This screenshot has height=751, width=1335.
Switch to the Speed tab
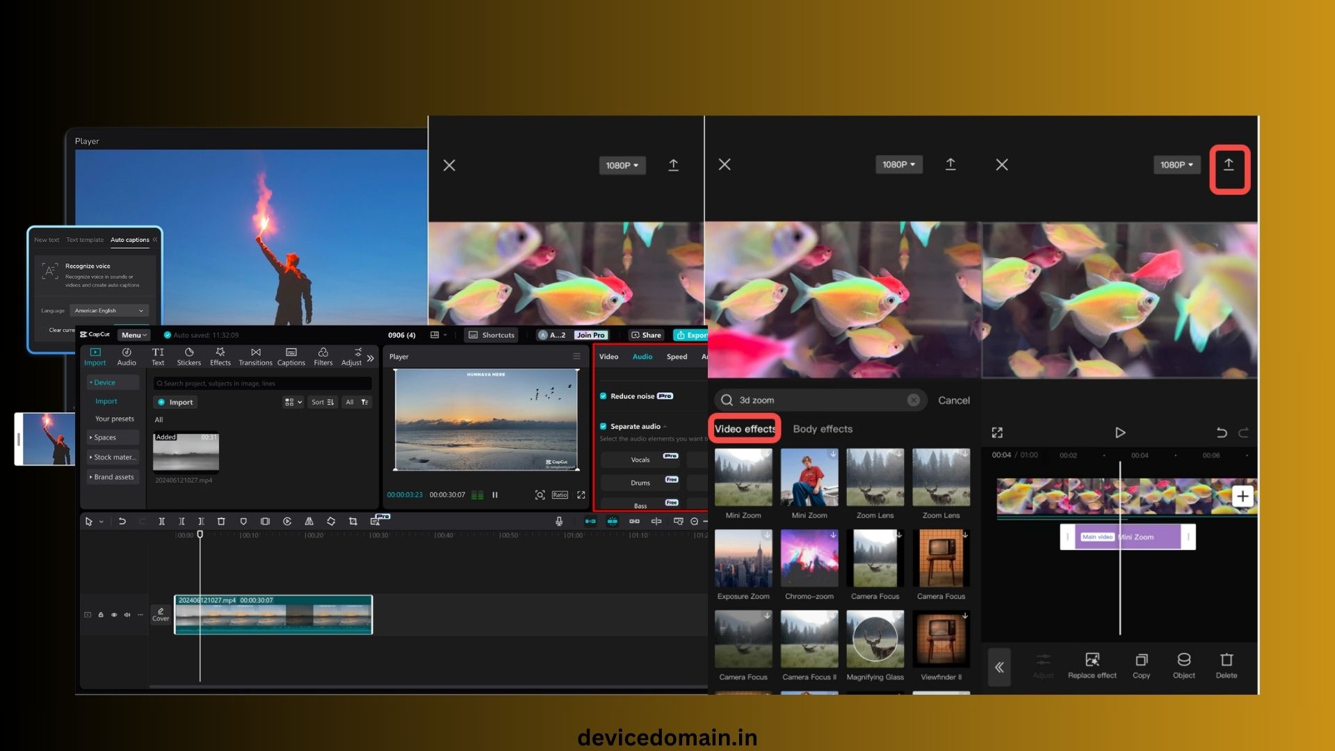click(x=677, y=357)
